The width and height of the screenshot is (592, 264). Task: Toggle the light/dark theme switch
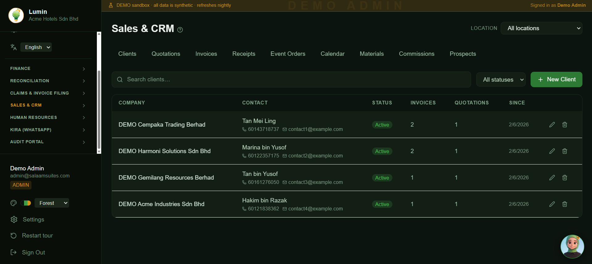point(26,203)
